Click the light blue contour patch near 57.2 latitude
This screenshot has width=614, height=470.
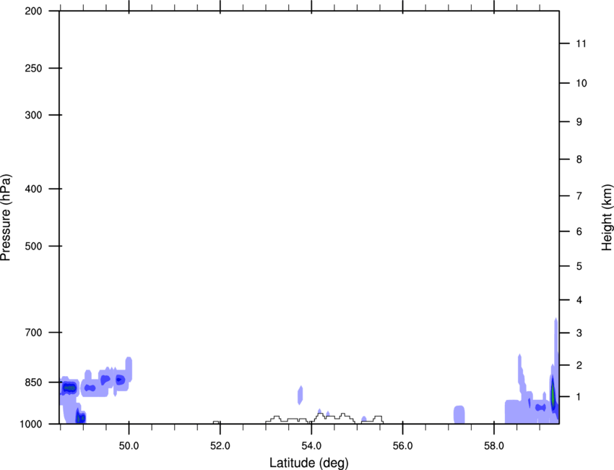coord(459,415)
